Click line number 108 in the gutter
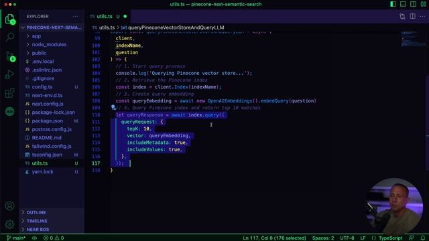Image resolution: width=429 pixels, height=241 pixels. pos(96,101)
